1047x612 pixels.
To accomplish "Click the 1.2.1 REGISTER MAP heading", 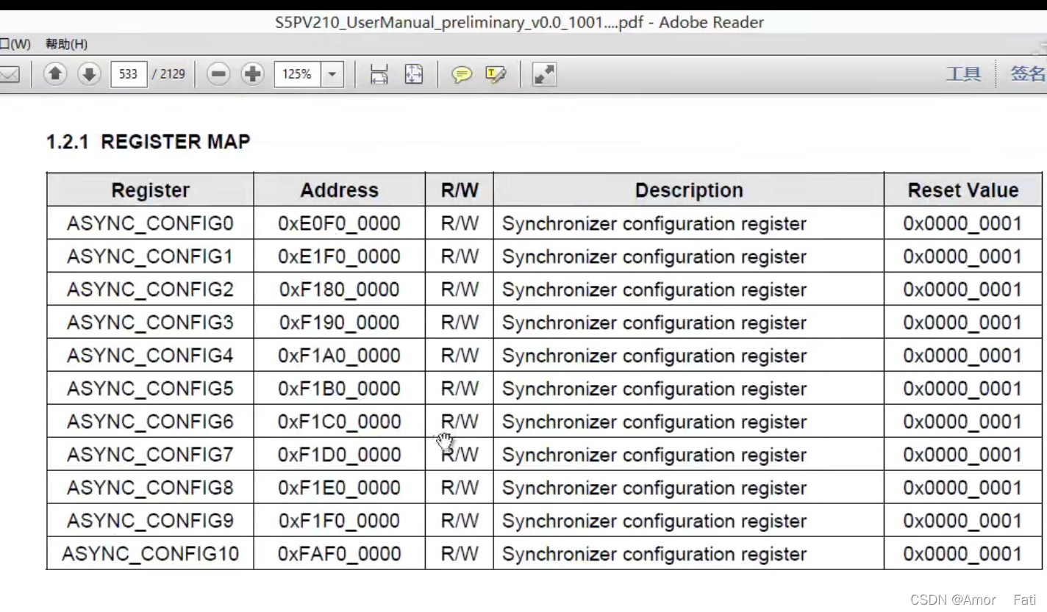I will tap(149, 142).
